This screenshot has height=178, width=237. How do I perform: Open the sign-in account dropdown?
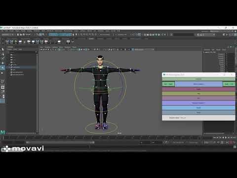[x=206, y=35]
